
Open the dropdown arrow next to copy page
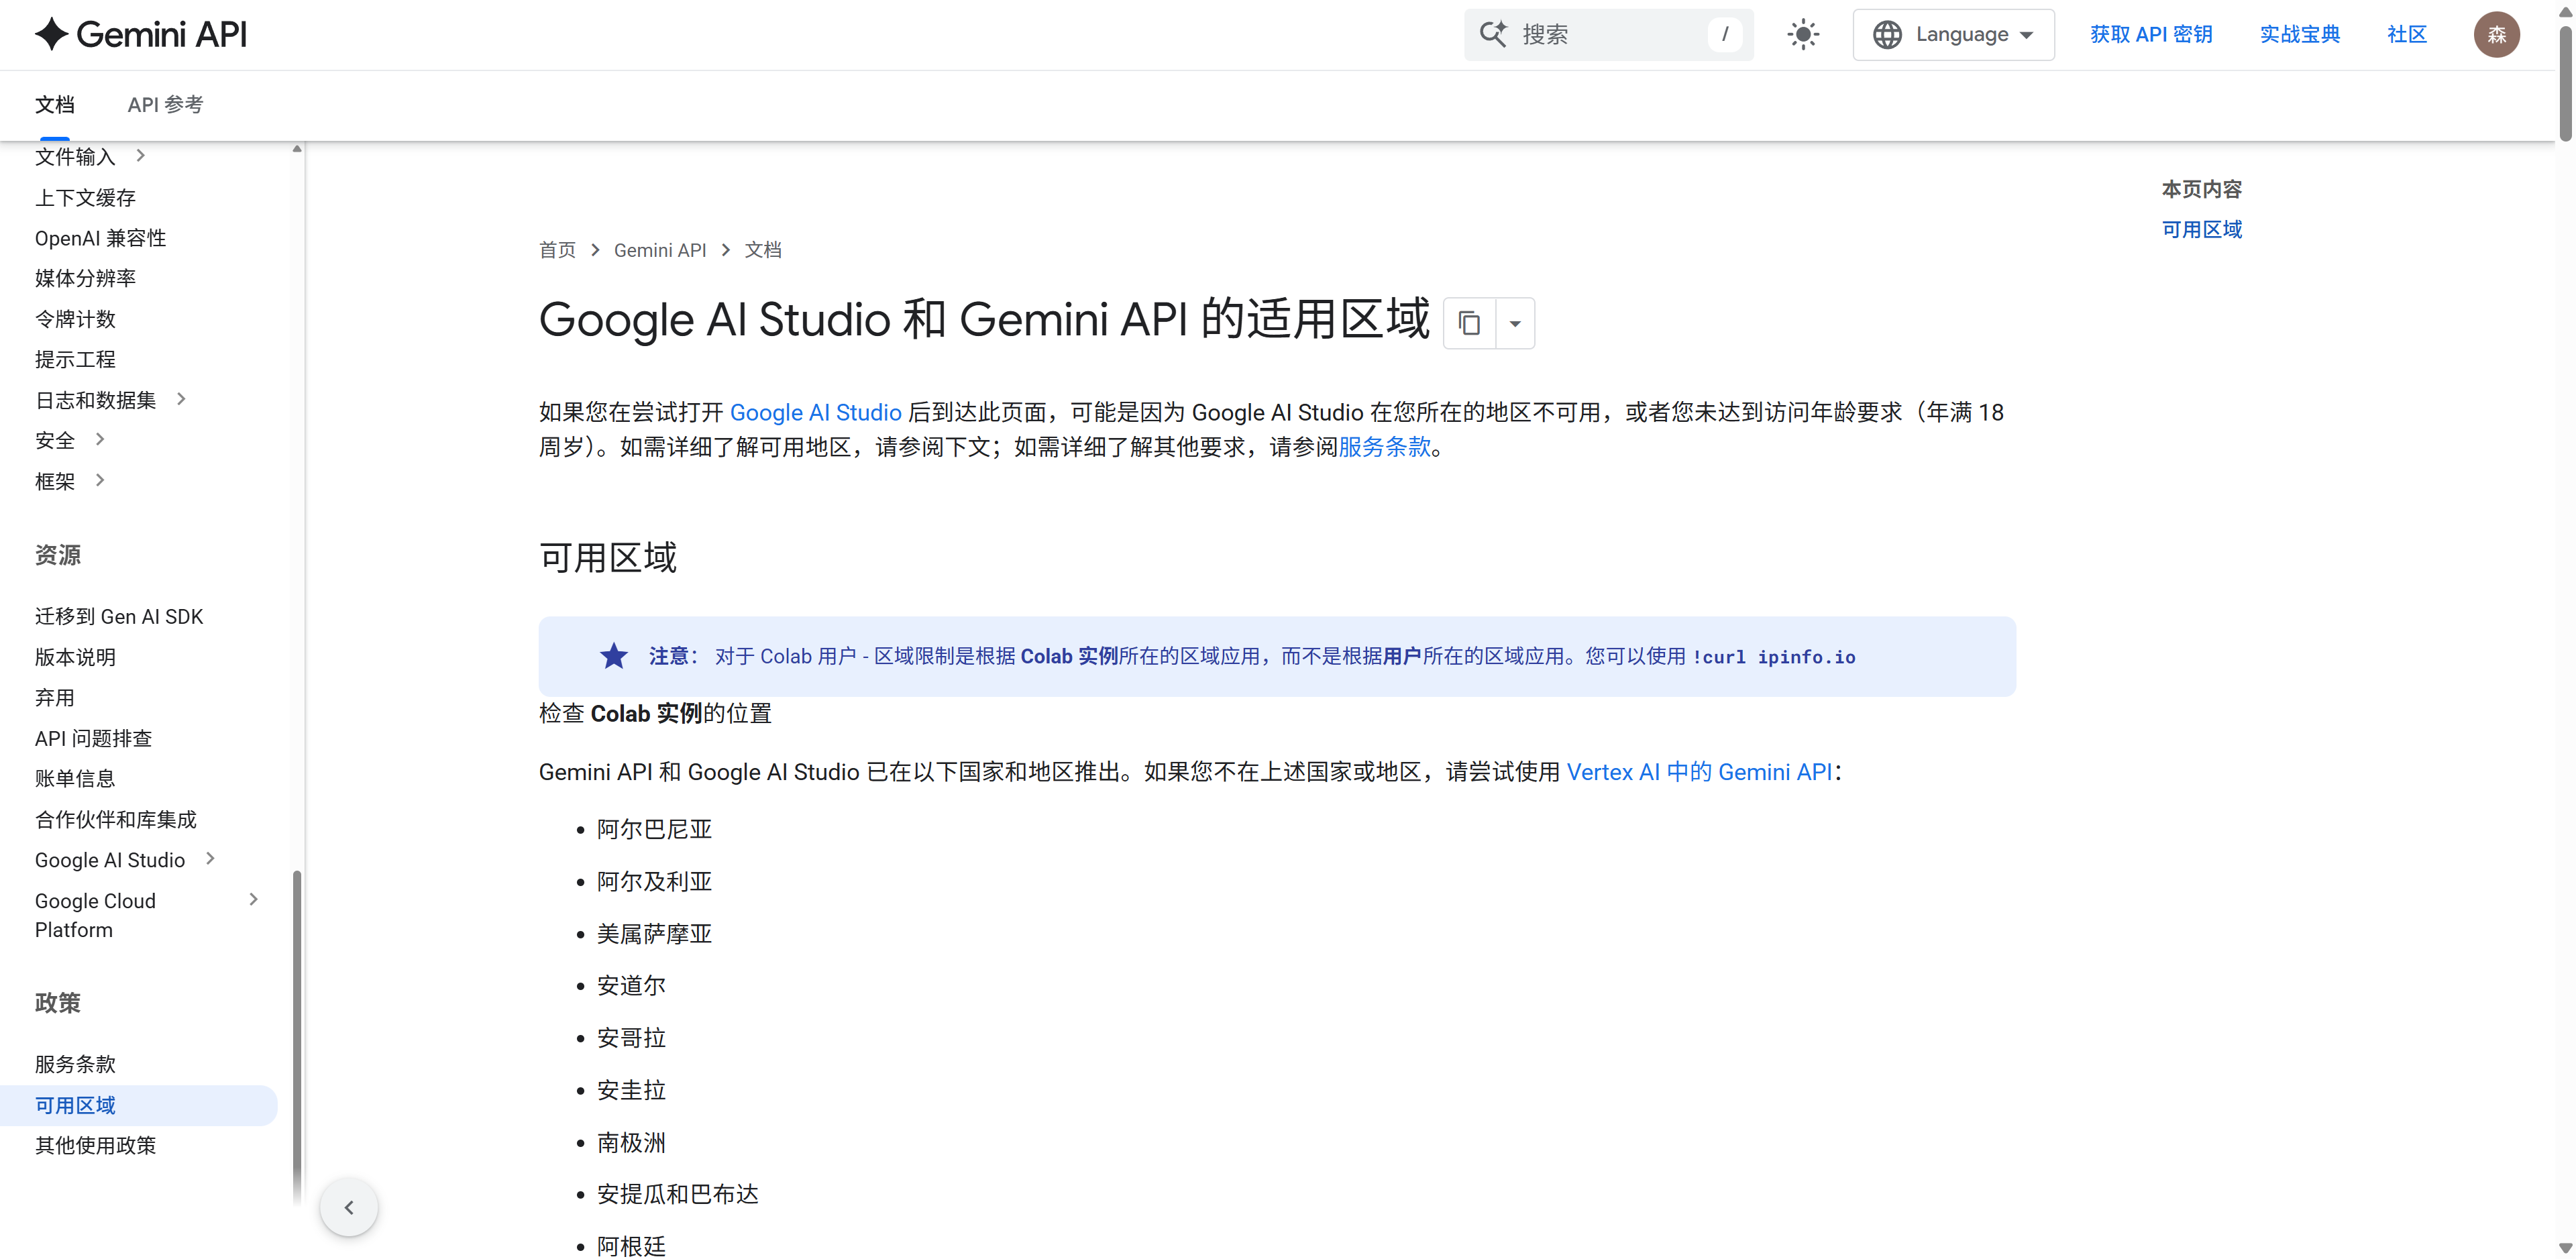click(x=1515, y=323)
